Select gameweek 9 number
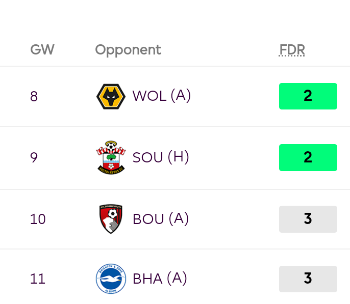 coord(34,157)
